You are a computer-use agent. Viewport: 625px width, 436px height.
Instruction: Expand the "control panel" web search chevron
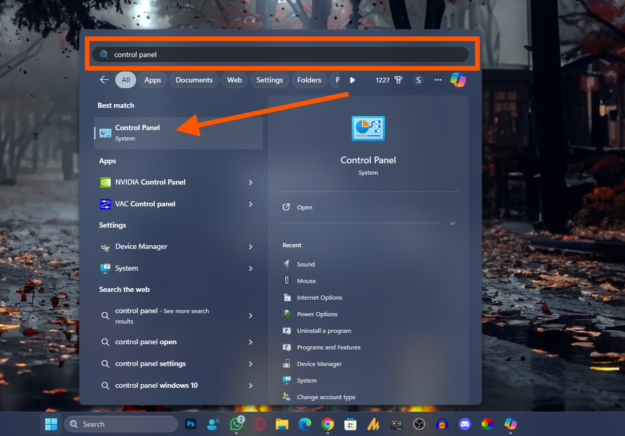pos(250,316)
